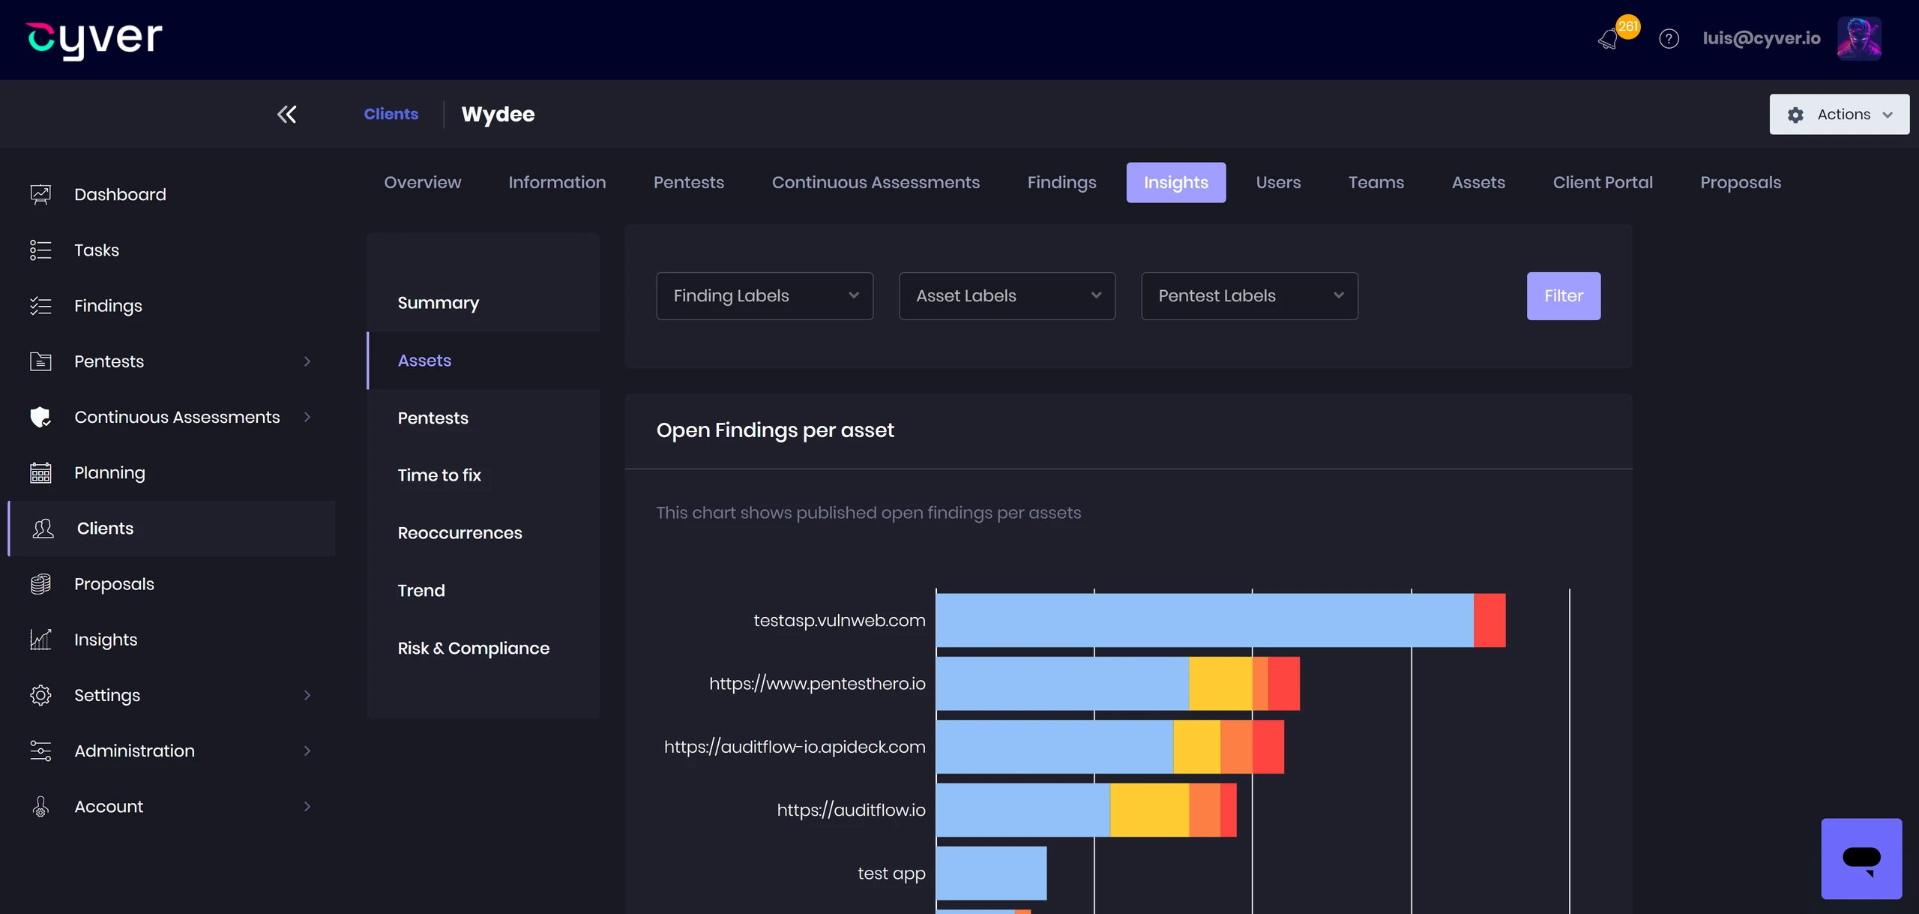
Task: Click the Filter button
Action: 1564,296
